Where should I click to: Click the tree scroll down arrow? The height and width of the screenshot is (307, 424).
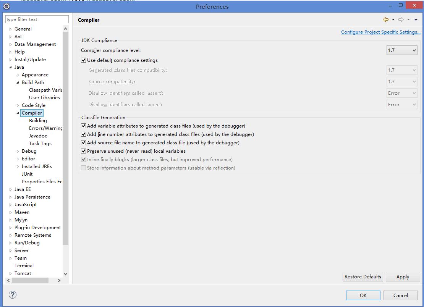tap(65, 274)
